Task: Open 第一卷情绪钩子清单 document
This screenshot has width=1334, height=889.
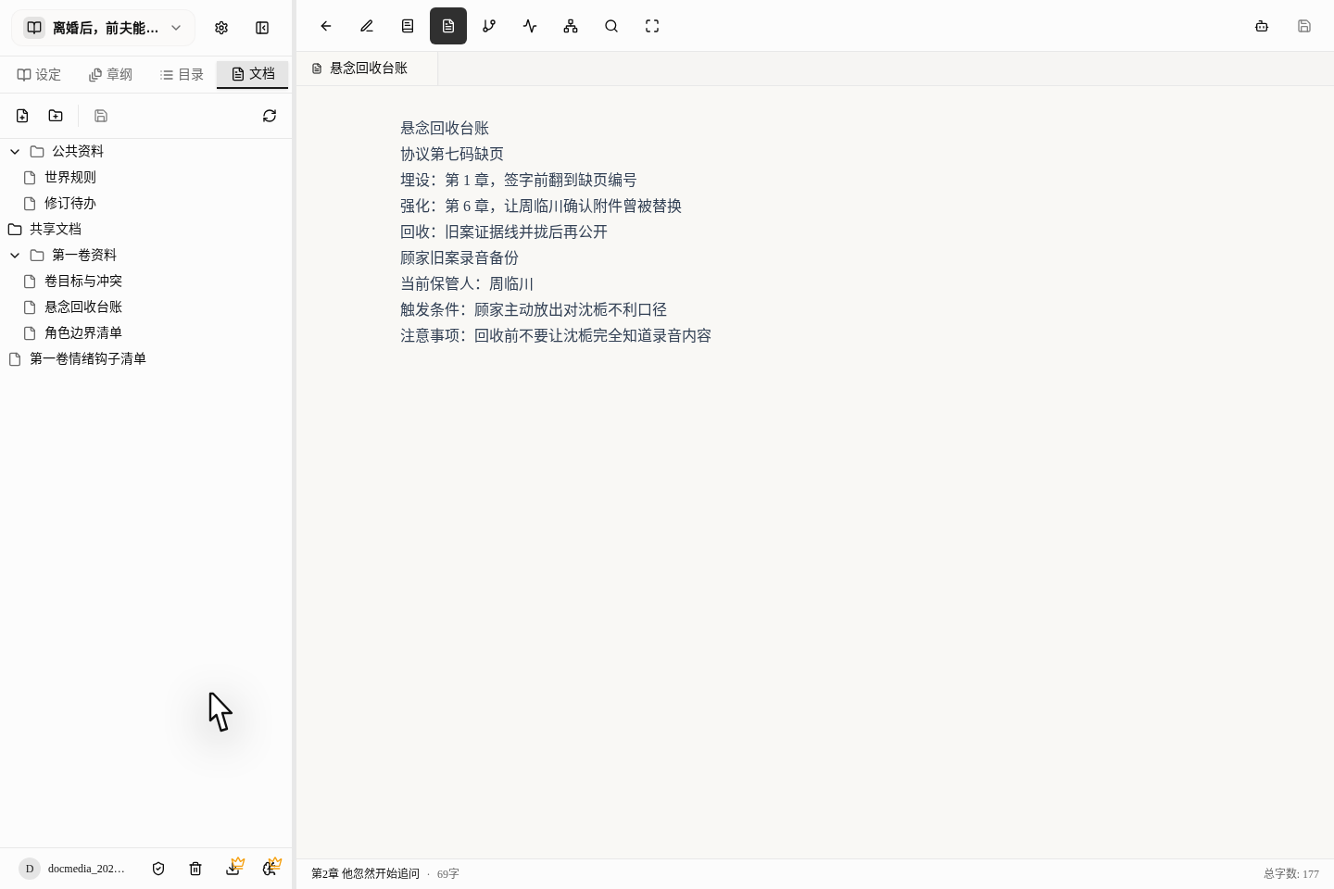Action: [88, 358]
